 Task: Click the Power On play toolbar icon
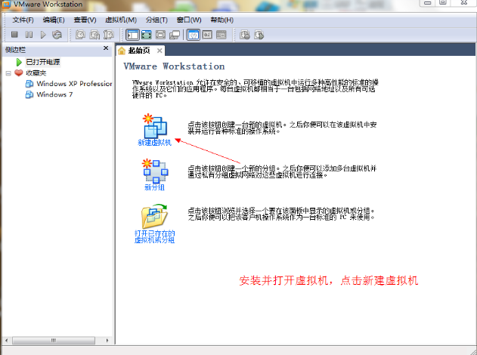click(x=43, y=35)
